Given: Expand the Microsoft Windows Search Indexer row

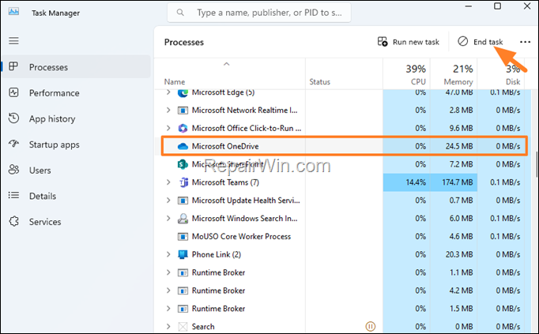Looking at the screenshot, I should pyautogui.click(x=168, y=218).
